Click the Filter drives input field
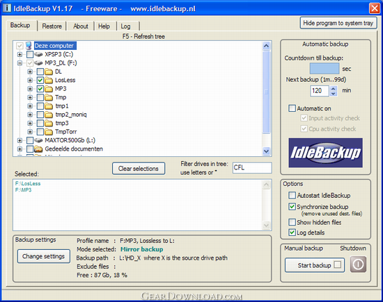The width and height of the screenshot is (383, 302). point(252,168)
